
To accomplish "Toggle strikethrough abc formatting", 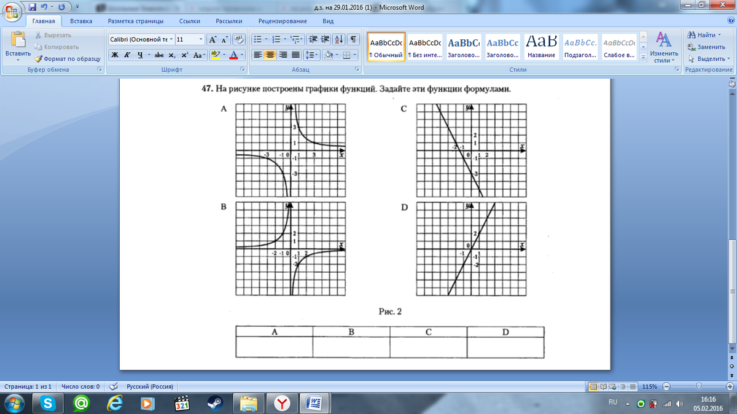I will [158, 55].
